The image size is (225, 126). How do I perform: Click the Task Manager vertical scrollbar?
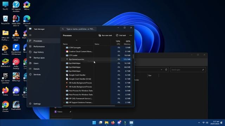(133, 56)
